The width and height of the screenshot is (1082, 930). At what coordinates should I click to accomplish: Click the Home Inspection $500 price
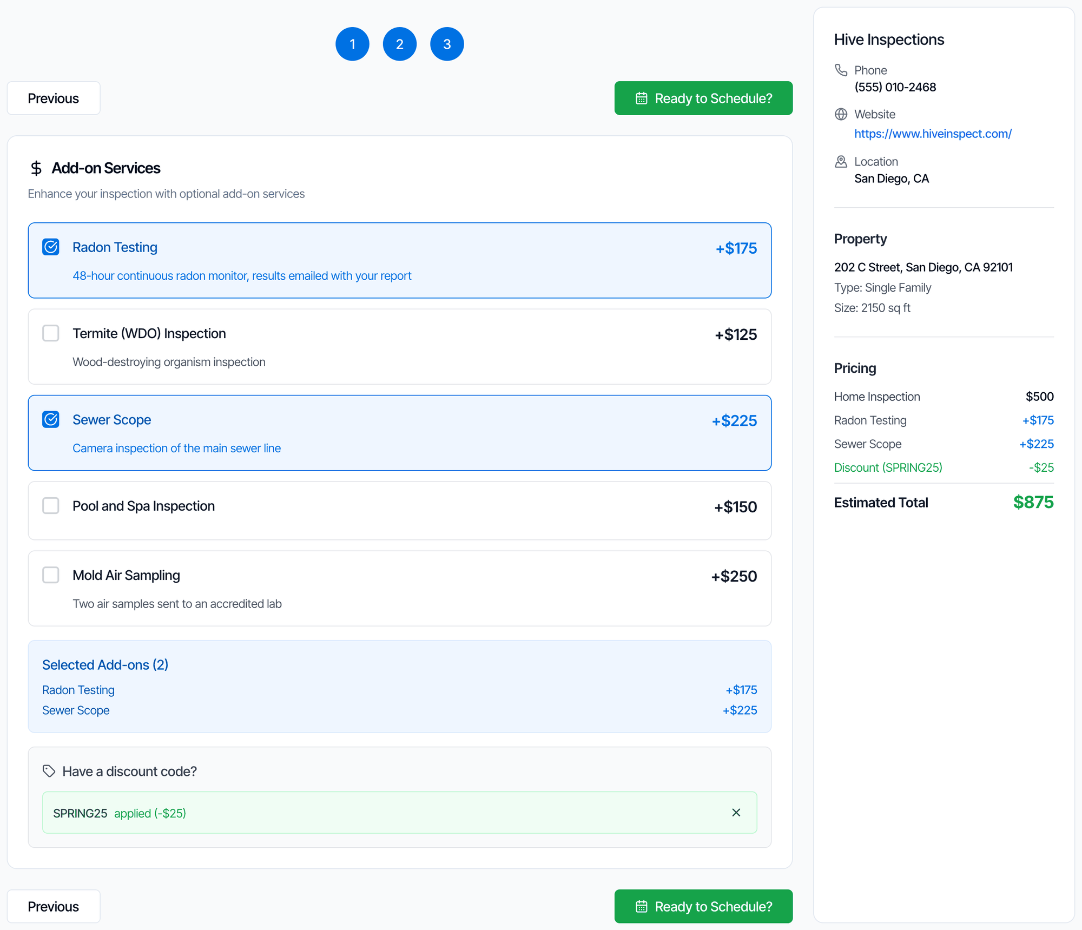1039,397
